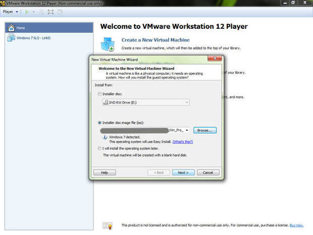The width and height of the screenshot is (313, 235).
Task: Select Home in the library sidebar
Action: pos(49,28)
